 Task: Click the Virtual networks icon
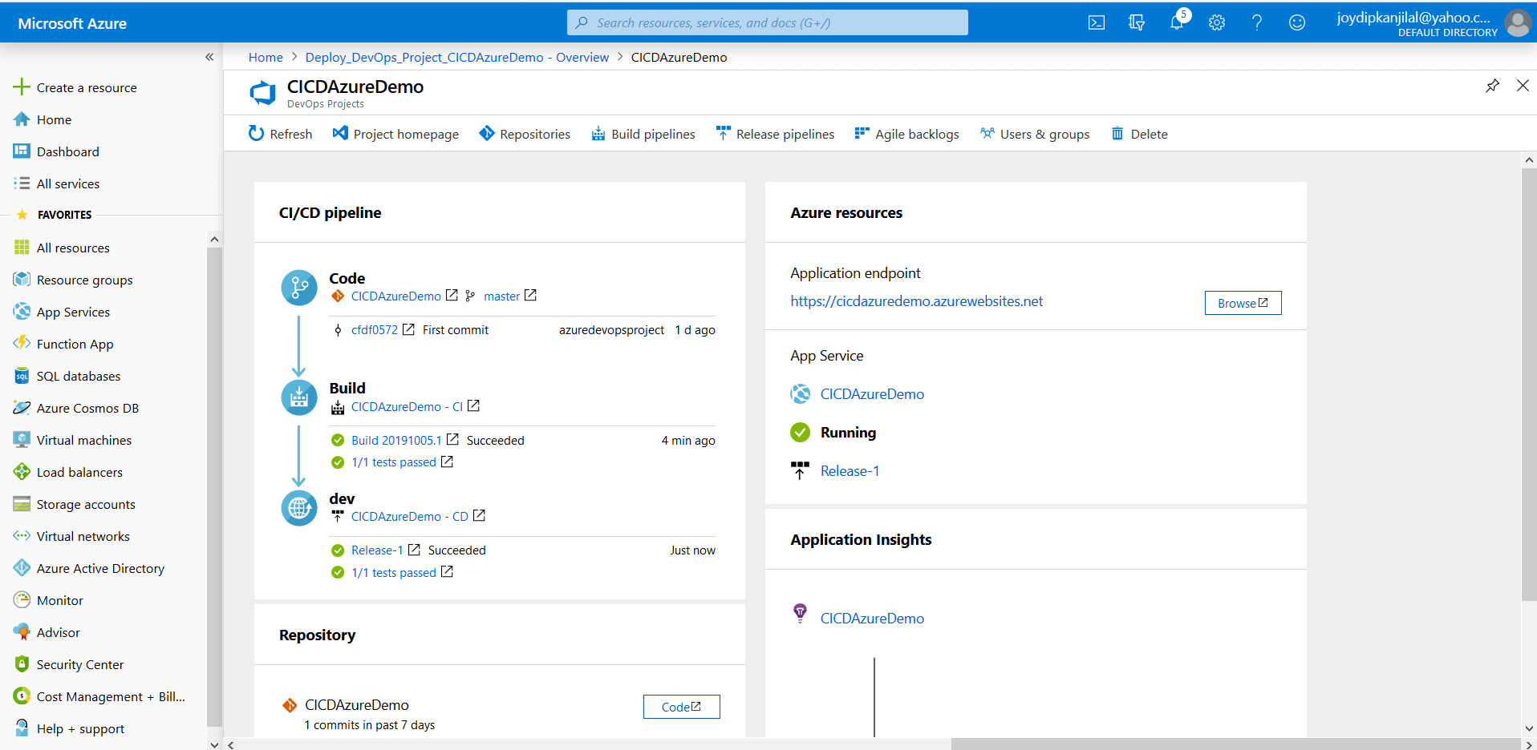pos(22,536)
